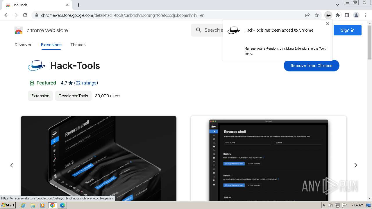This screenshot has width=372, height=209.
Task: Click the 30,000 users text
Action: point(108,96)
